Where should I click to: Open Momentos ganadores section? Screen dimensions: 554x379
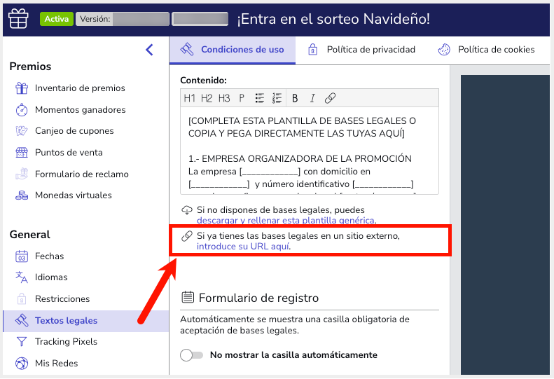pyautogui.click(x=80, y=110)
